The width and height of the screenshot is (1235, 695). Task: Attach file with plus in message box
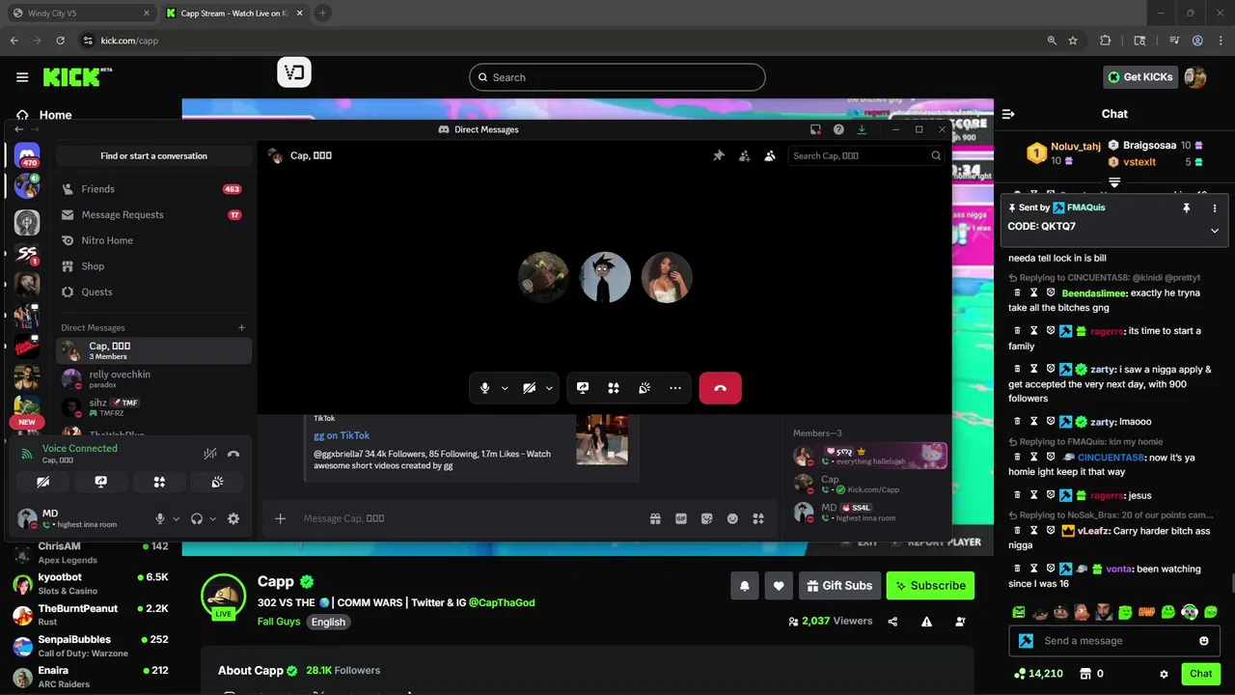[280, 518]
